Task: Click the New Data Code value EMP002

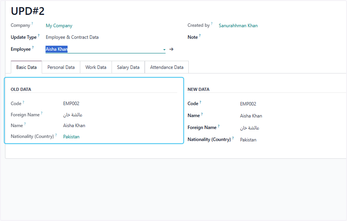Action: 248,104
